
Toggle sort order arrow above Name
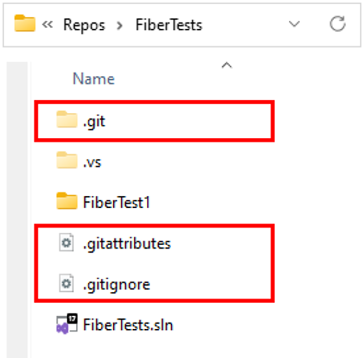point(226,65)
